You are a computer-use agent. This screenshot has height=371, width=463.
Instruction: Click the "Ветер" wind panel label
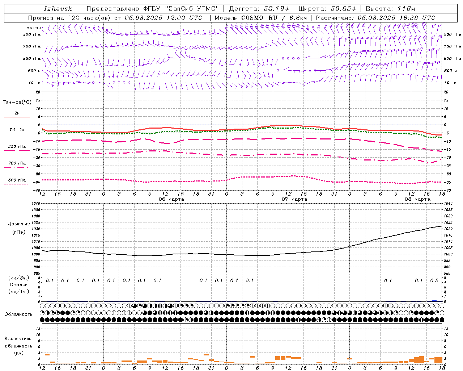pos(33,28)
